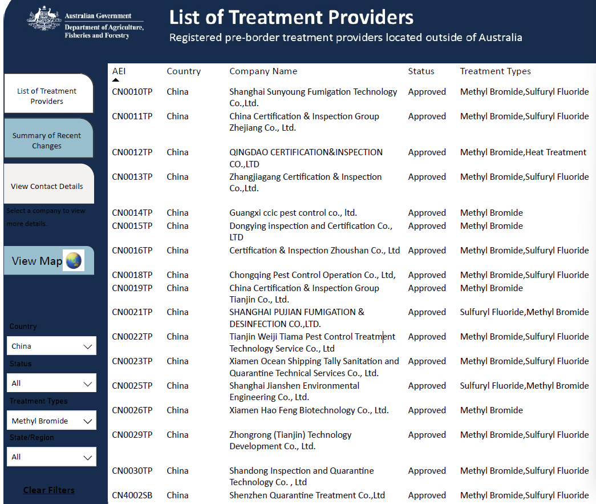Switch to Summary of Recent Changes tab
Image resolution: width=596 pixels, height=504 pixels.
pyautogui.click(x=48, y=139)
